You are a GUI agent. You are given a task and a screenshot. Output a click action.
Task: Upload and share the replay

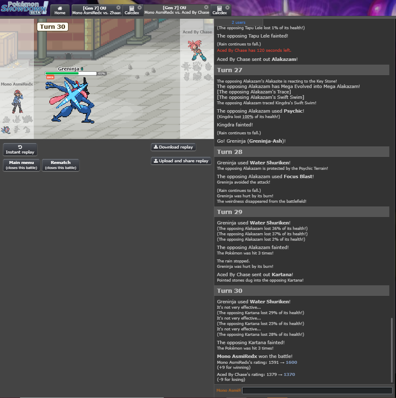(181, 161)
